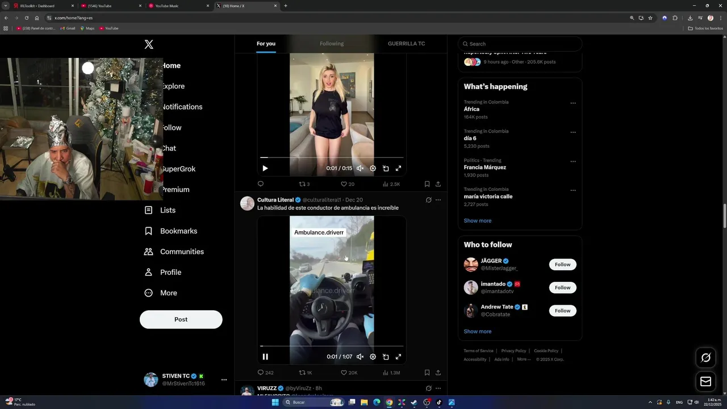The width and height of the screenshot is (727, 409).
Task: Show more under Who to follow
Action: (x=478, y=331)
